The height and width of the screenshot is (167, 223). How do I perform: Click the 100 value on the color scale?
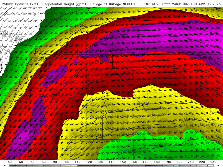(x=66, y=162)
